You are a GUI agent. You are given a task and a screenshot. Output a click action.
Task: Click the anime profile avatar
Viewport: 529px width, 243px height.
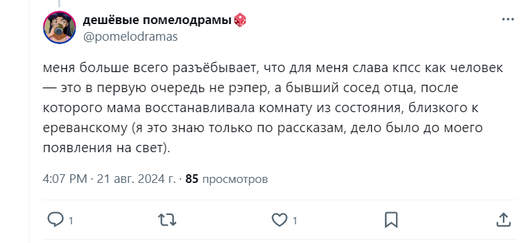pos(60,27)
